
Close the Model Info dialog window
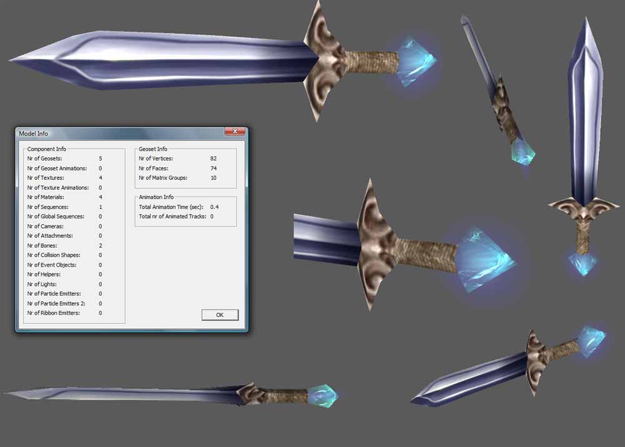pos(235,131)
